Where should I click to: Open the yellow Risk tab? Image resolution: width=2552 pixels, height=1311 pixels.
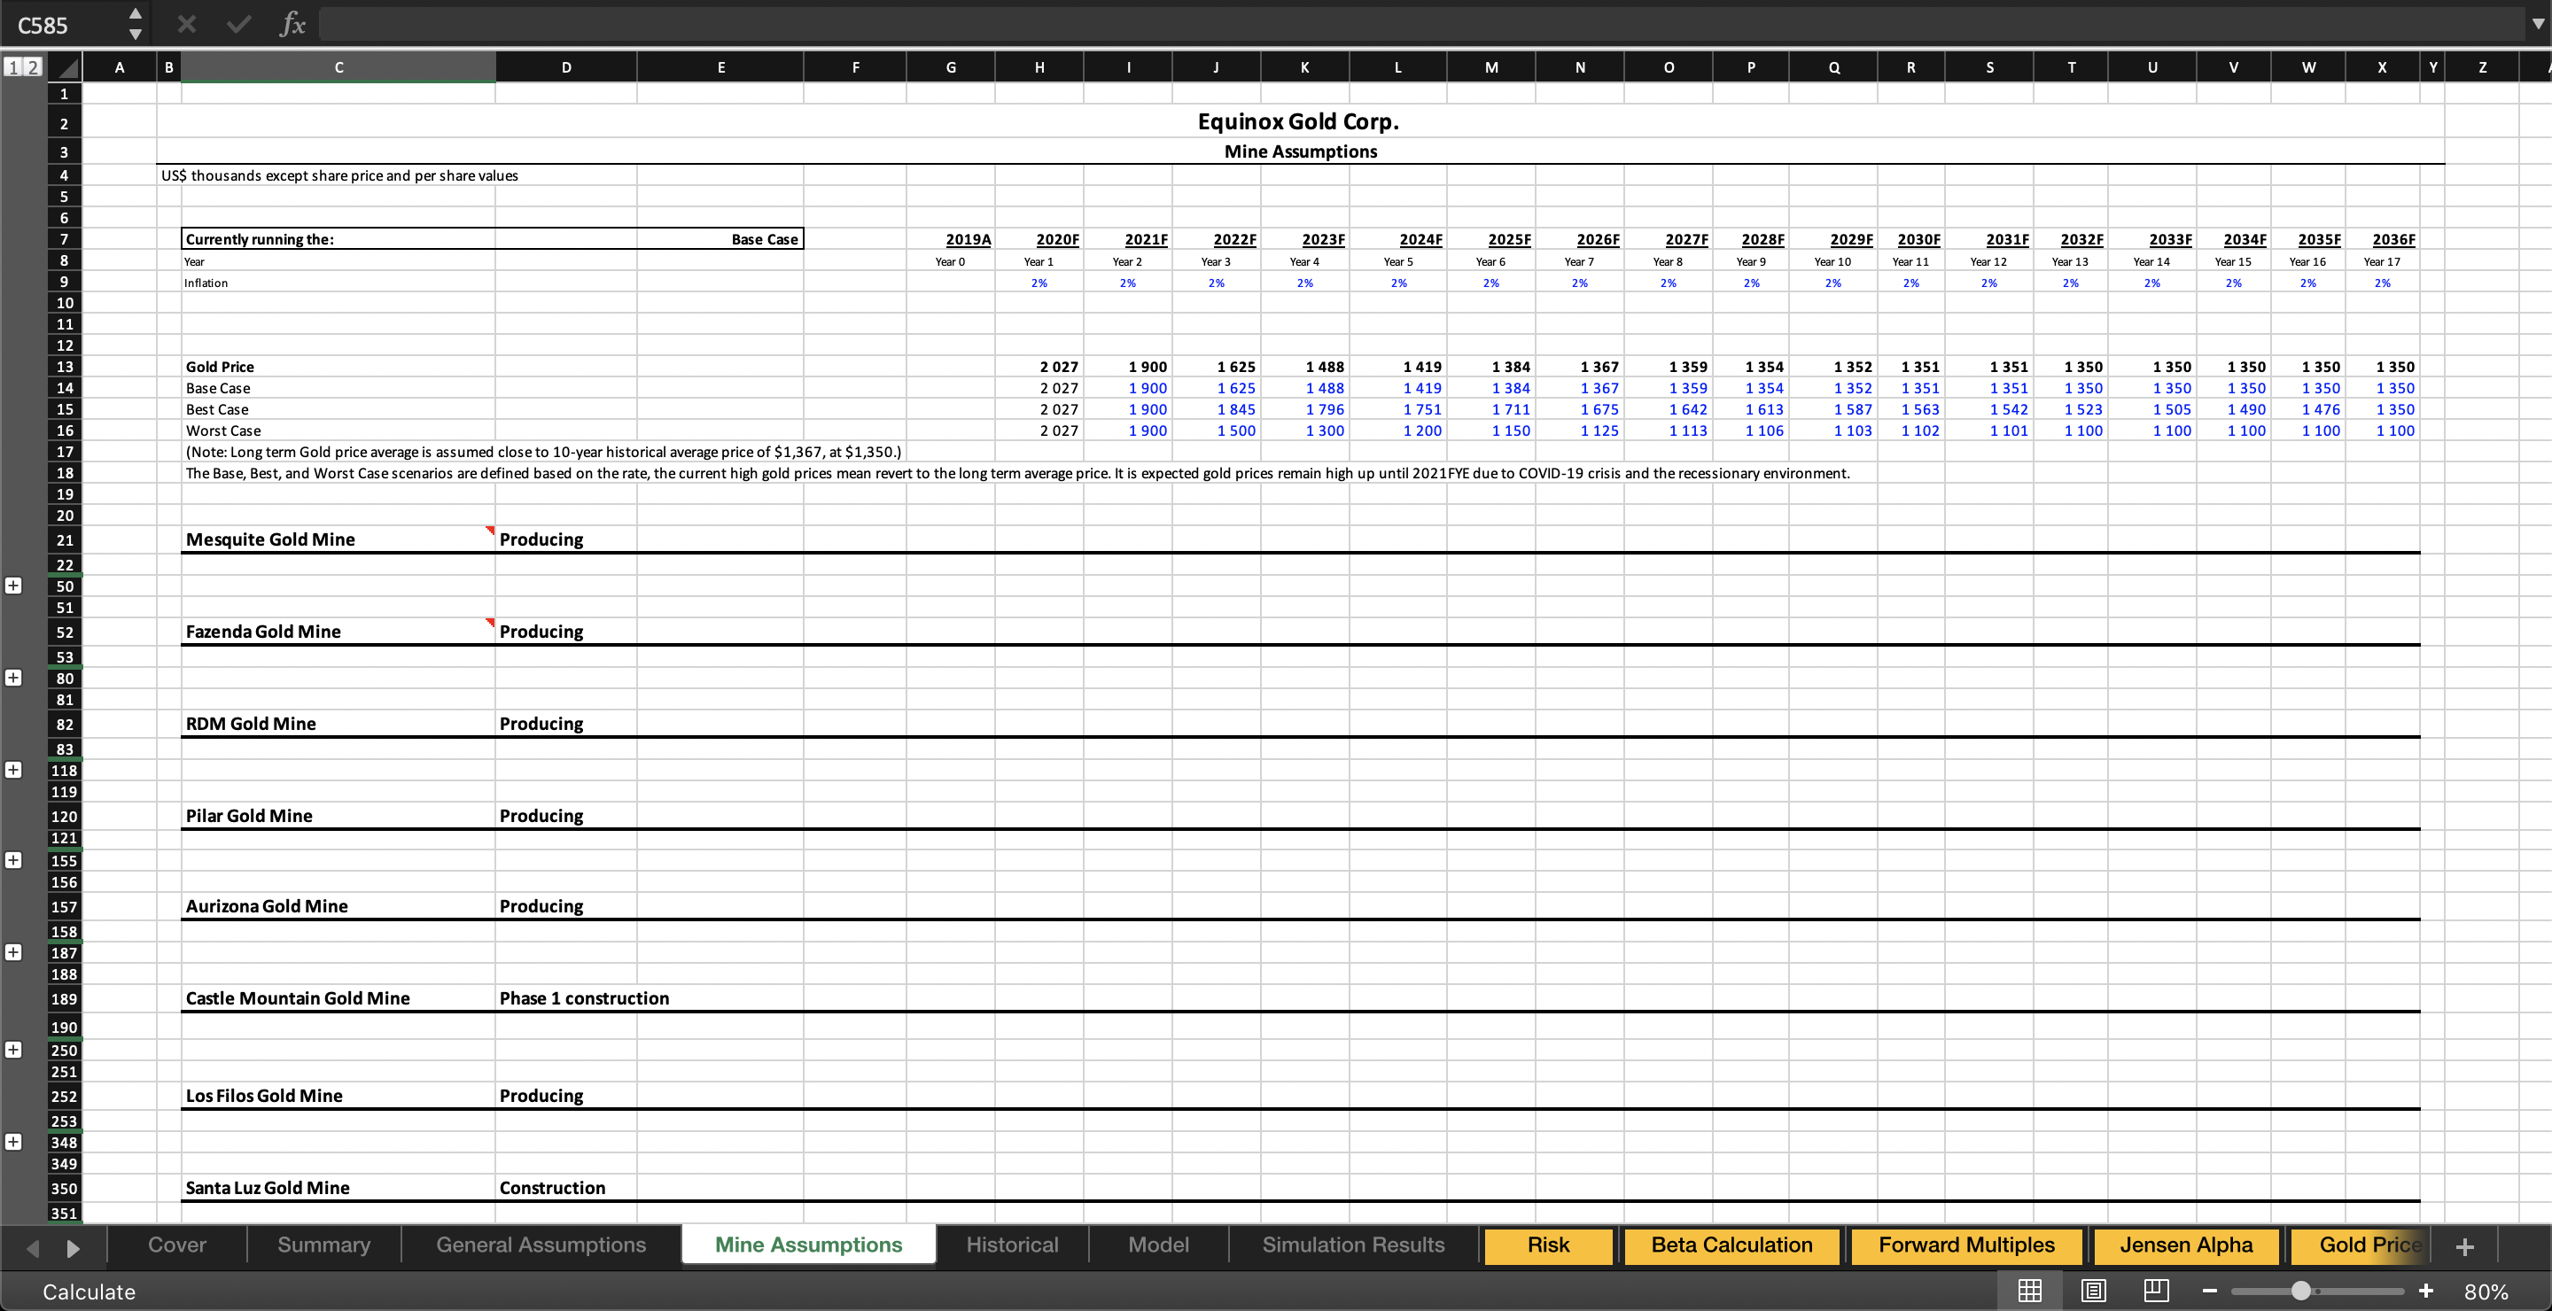[x=1548, y=1245]
